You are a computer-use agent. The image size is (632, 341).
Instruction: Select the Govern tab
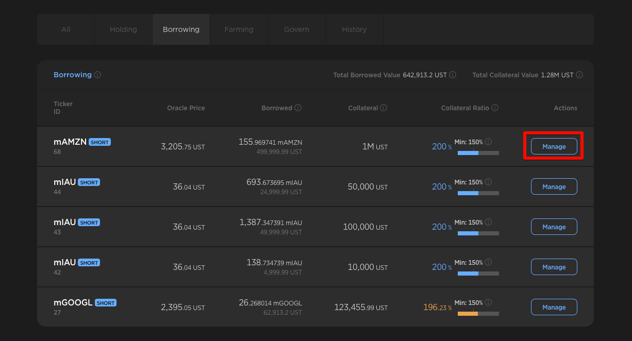[296, 29]
